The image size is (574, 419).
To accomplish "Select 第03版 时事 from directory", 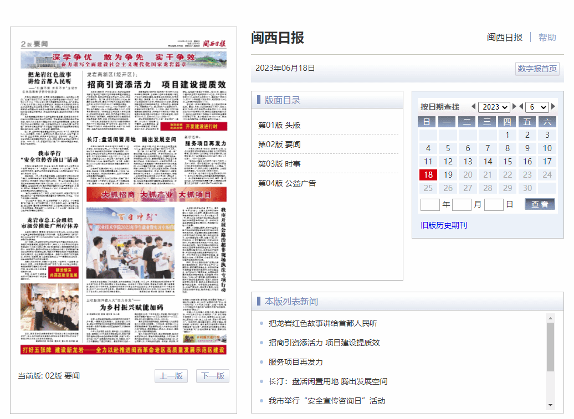I will 279,164.
